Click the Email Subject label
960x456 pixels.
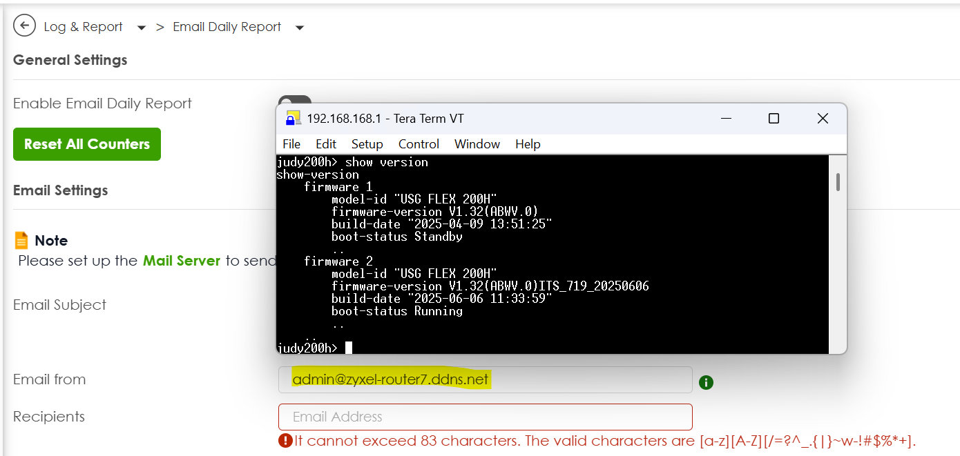pos(60,305)
